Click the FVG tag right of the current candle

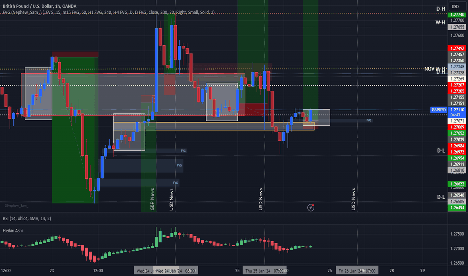point(369,120)
